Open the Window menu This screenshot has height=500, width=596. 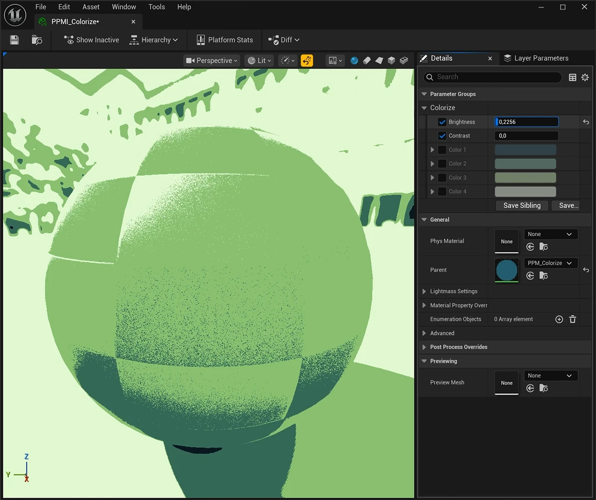tap(124, 7)
